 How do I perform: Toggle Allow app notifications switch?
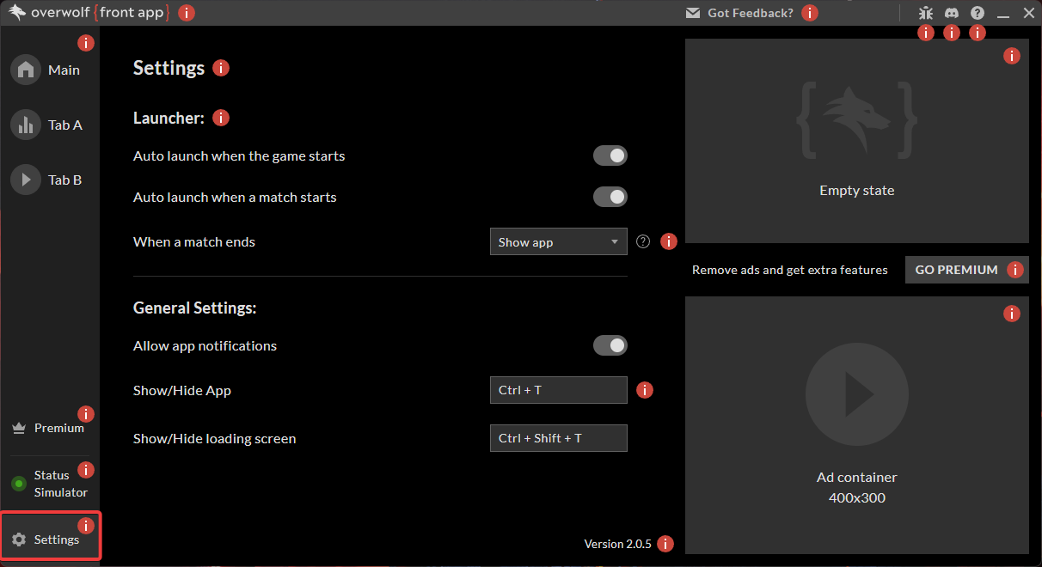tap(610, 345)
